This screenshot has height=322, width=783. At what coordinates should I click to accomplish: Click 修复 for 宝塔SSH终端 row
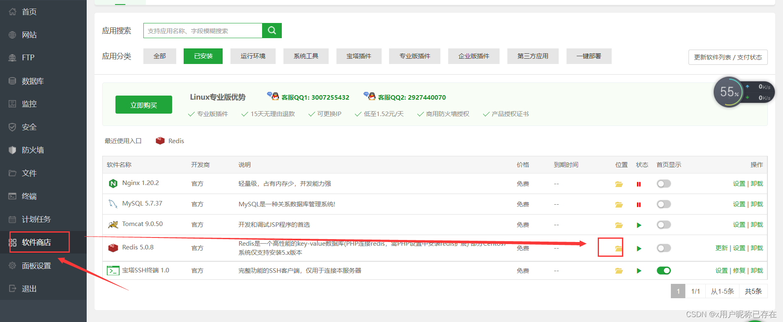(739, 271)
